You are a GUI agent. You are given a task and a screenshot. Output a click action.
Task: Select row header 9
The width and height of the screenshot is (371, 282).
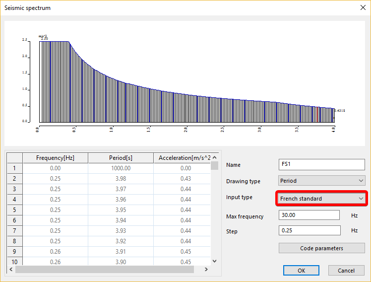pos(15,251)
